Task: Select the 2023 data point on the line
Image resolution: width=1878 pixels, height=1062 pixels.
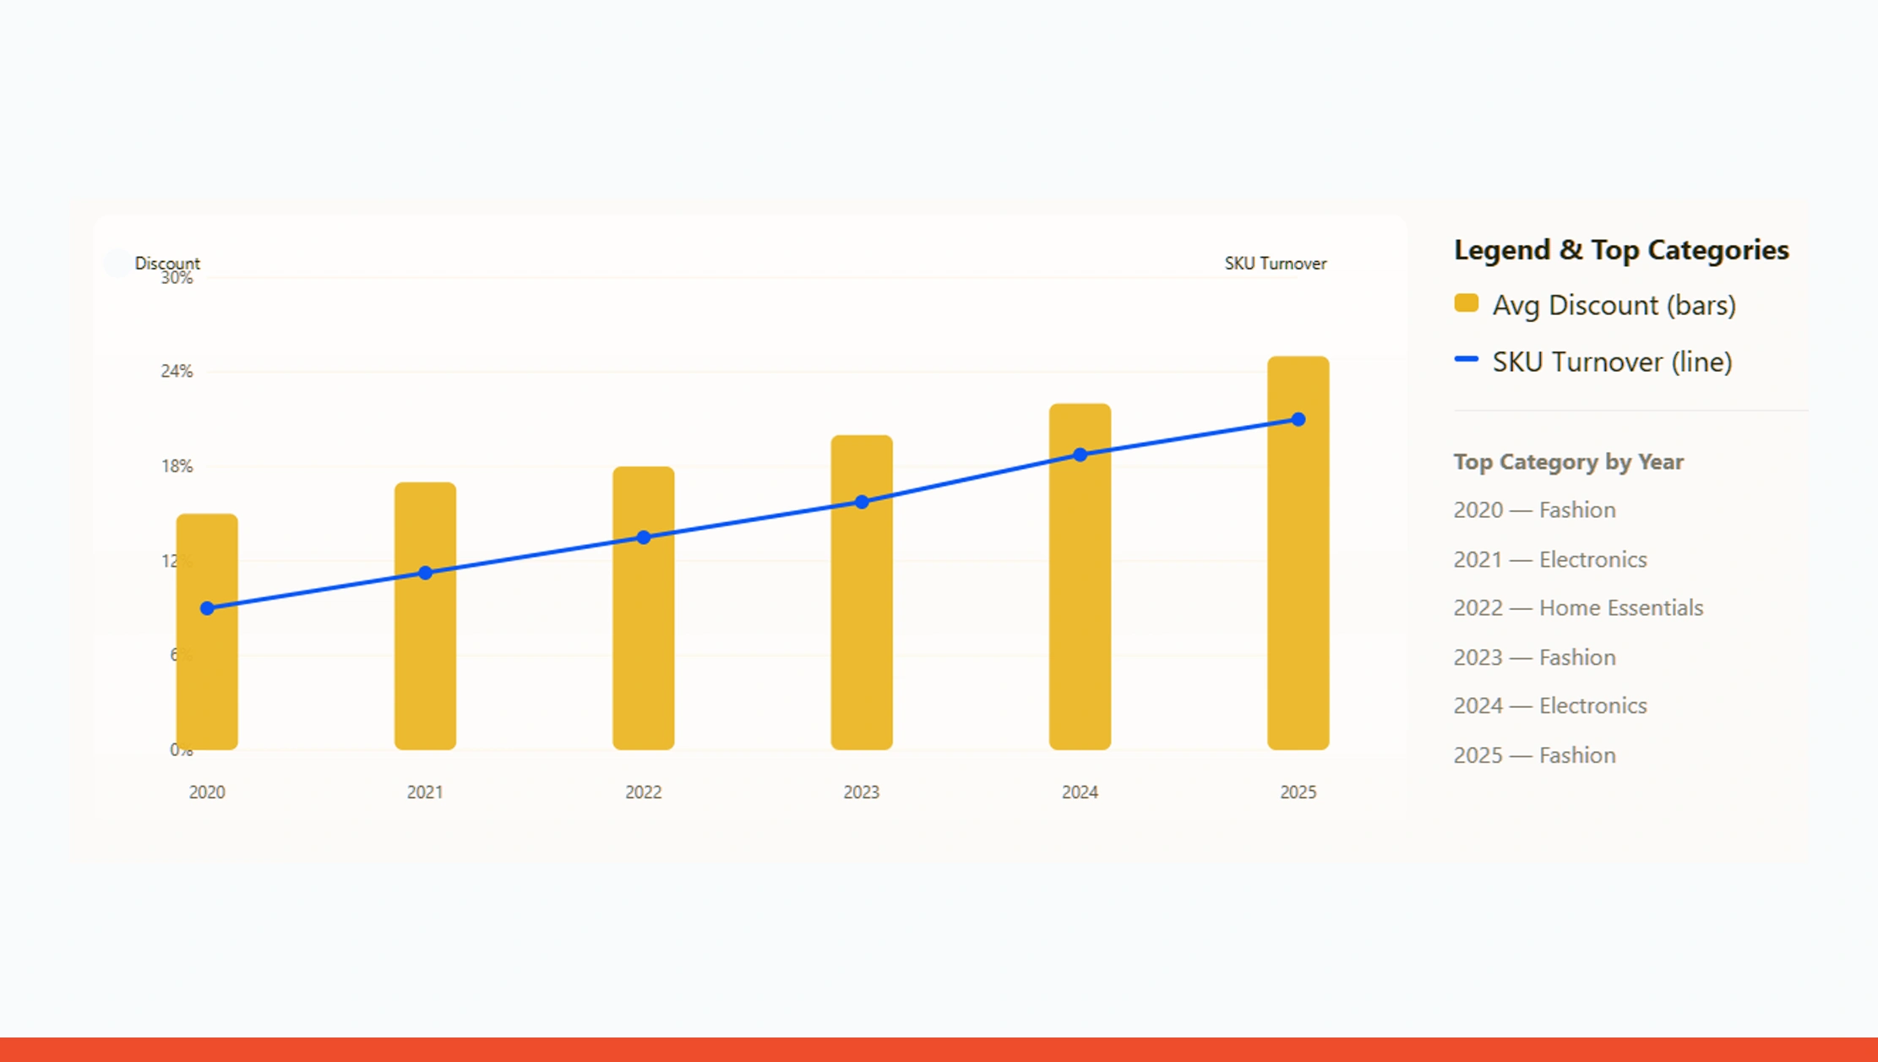Action: click(861, 500)
